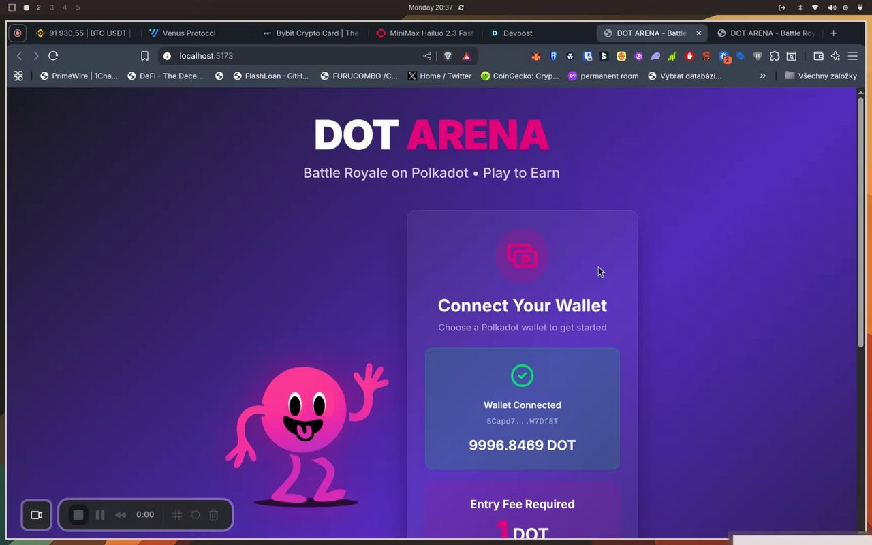The image size is (872, 545).
Task: Switch to workspace 3 in top bar
Action: coord(52,7)
